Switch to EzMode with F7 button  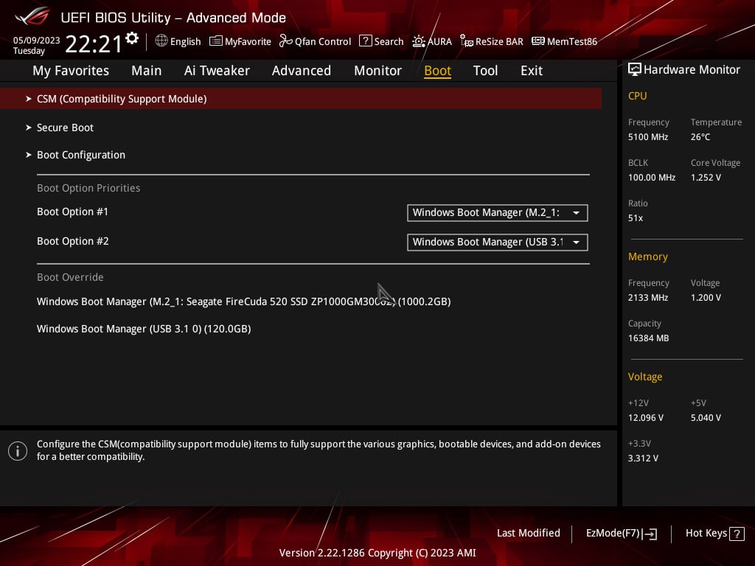(x=621, y=533)
